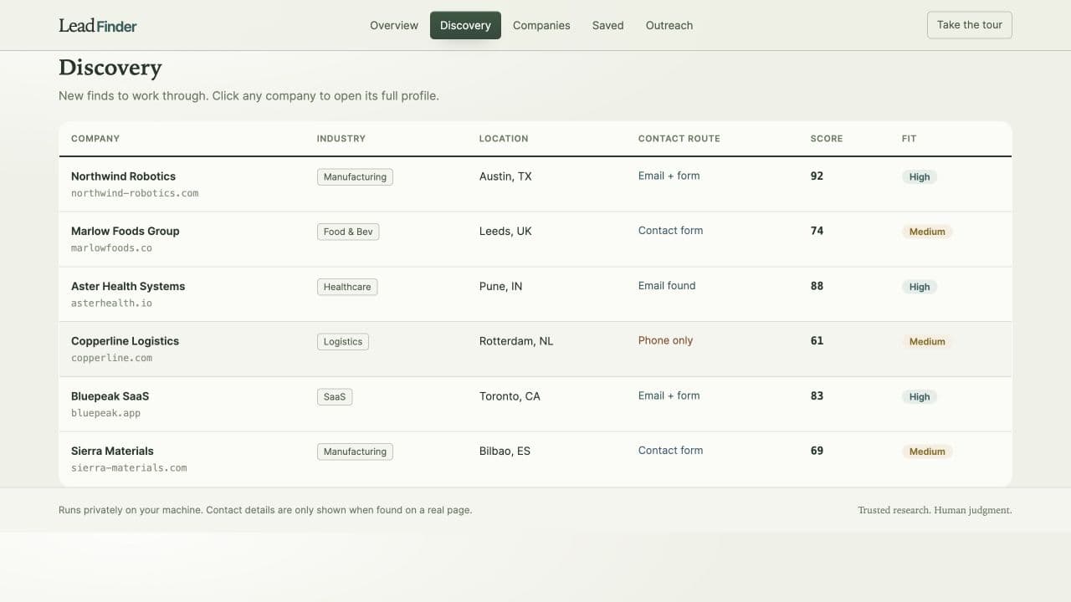Click the Rotterdam, NL location cell
Viewport: 1071px width, 602px height.
515,341
